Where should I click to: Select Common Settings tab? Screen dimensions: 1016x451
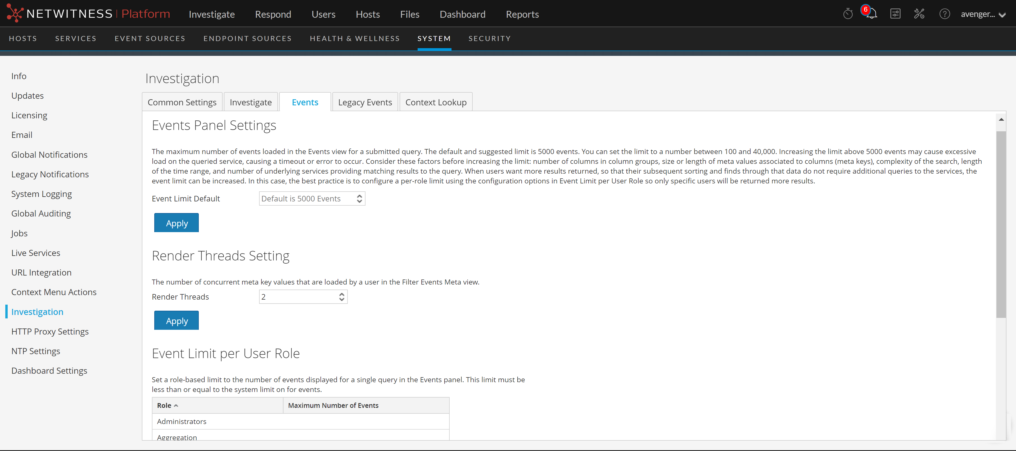coord(182,102)
